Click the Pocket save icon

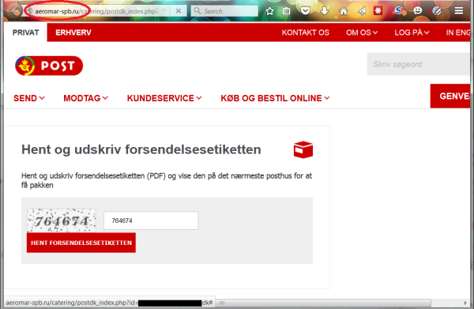pyautogui.click(x=305, y=11)
